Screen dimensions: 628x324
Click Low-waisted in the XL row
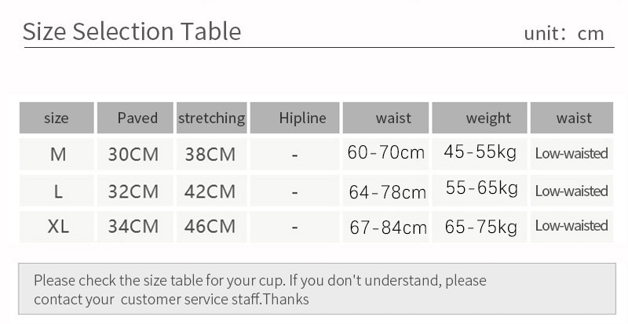(x=571, y=227)
